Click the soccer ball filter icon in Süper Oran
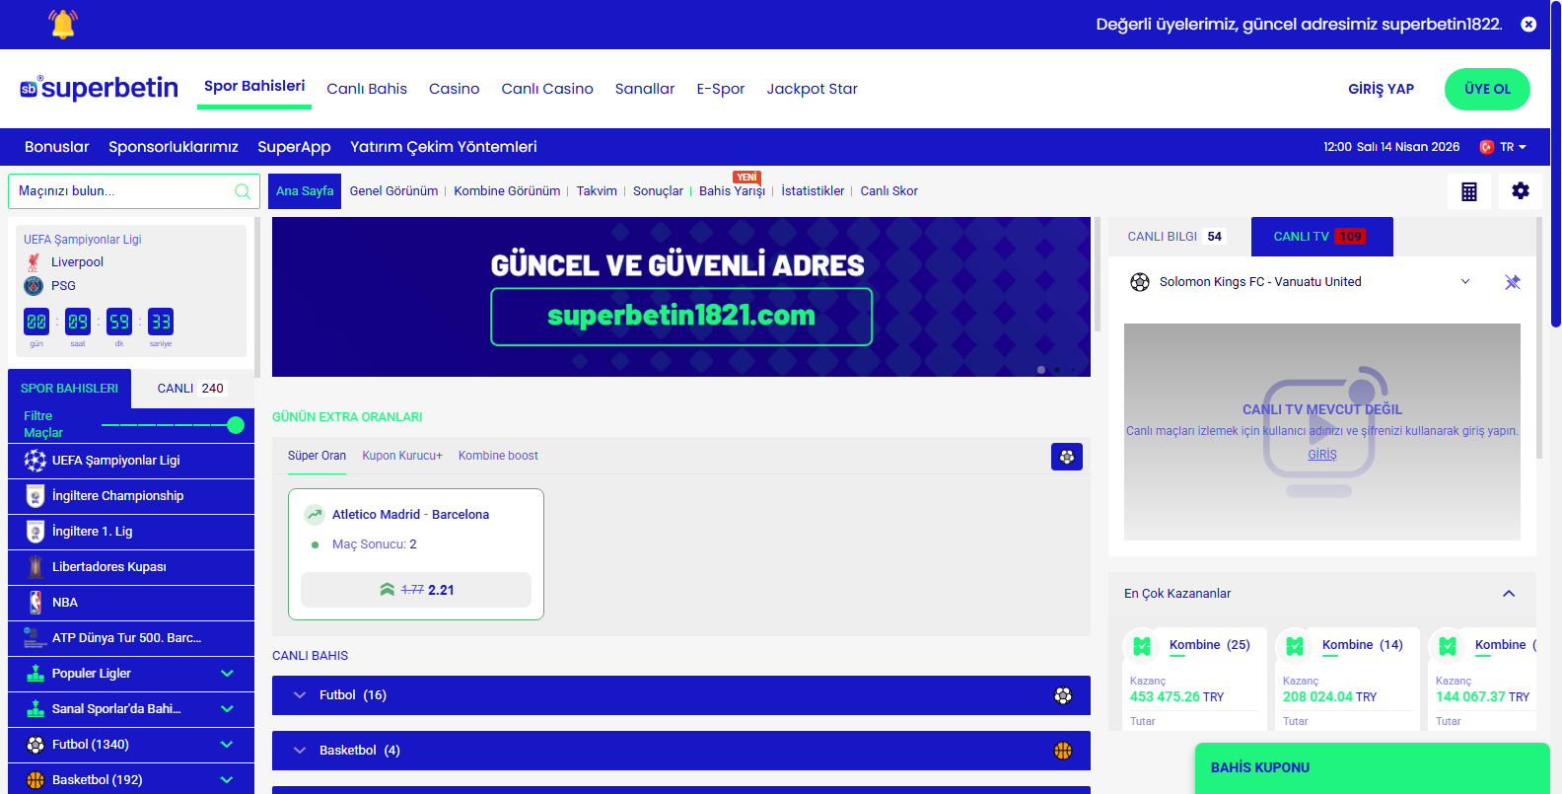 pyautogui.click(x=1067, y=457)
